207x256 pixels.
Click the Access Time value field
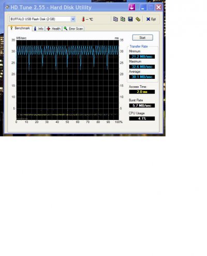[142, 92]
